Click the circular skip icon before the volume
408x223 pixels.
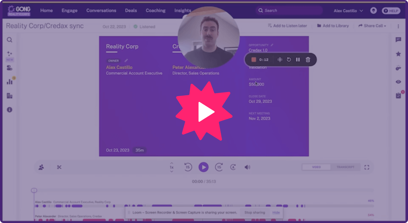tap(233, 167)
